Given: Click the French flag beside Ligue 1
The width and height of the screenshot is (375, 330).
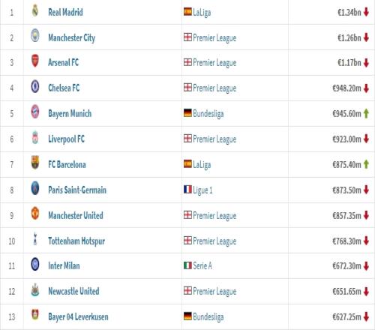Looking at the screenshot, I should [x=187, y=189].
